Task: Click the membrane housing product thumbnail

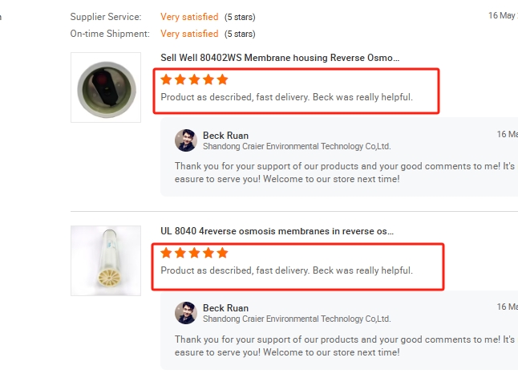Action: coord(106,87)
